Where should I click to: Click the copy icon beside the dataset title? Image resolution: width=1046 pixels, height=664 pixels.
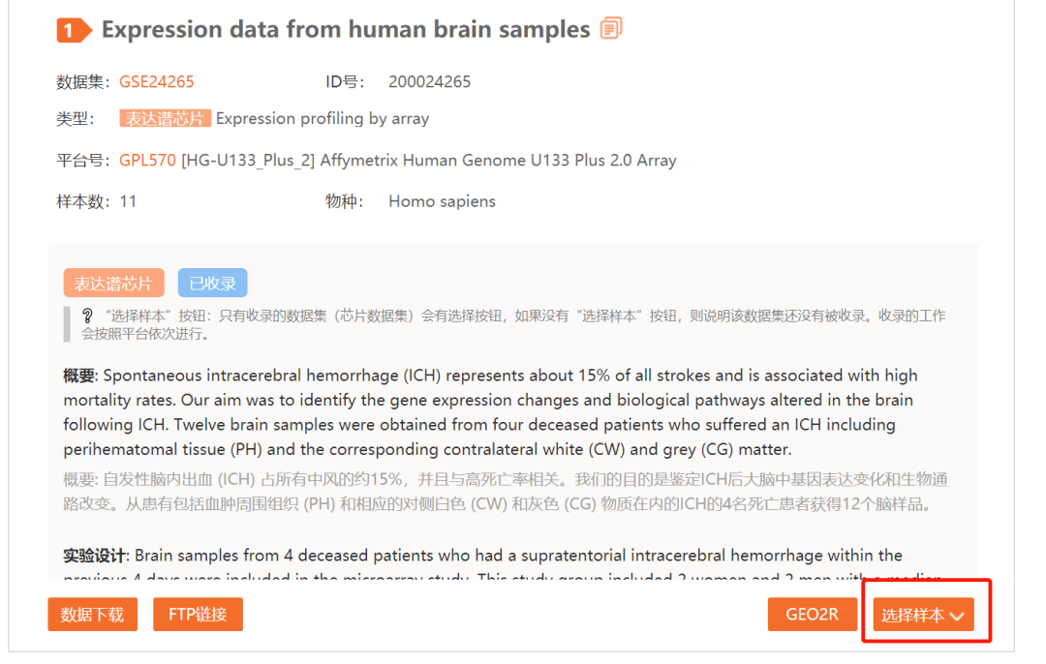pos(611,29)
